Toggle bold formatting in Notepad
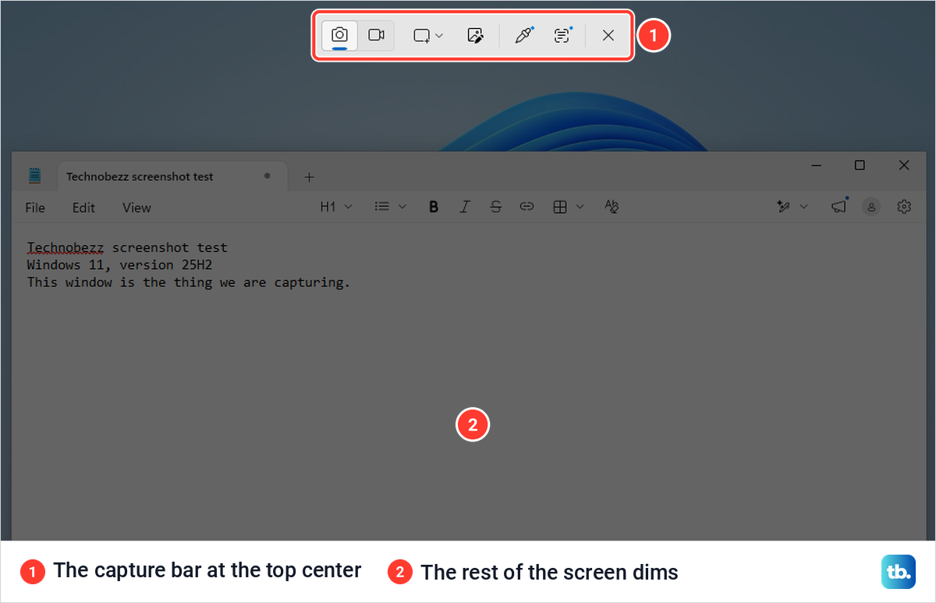The width and height of the screenshot is (936, 603). [434, 207]
